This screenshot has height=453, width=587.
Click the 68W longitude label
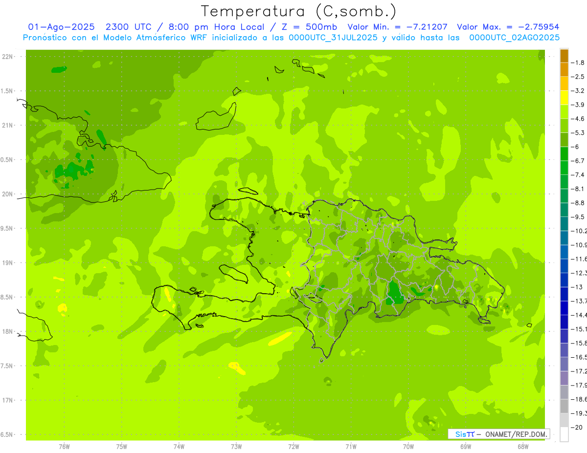[x=523, y=446]
